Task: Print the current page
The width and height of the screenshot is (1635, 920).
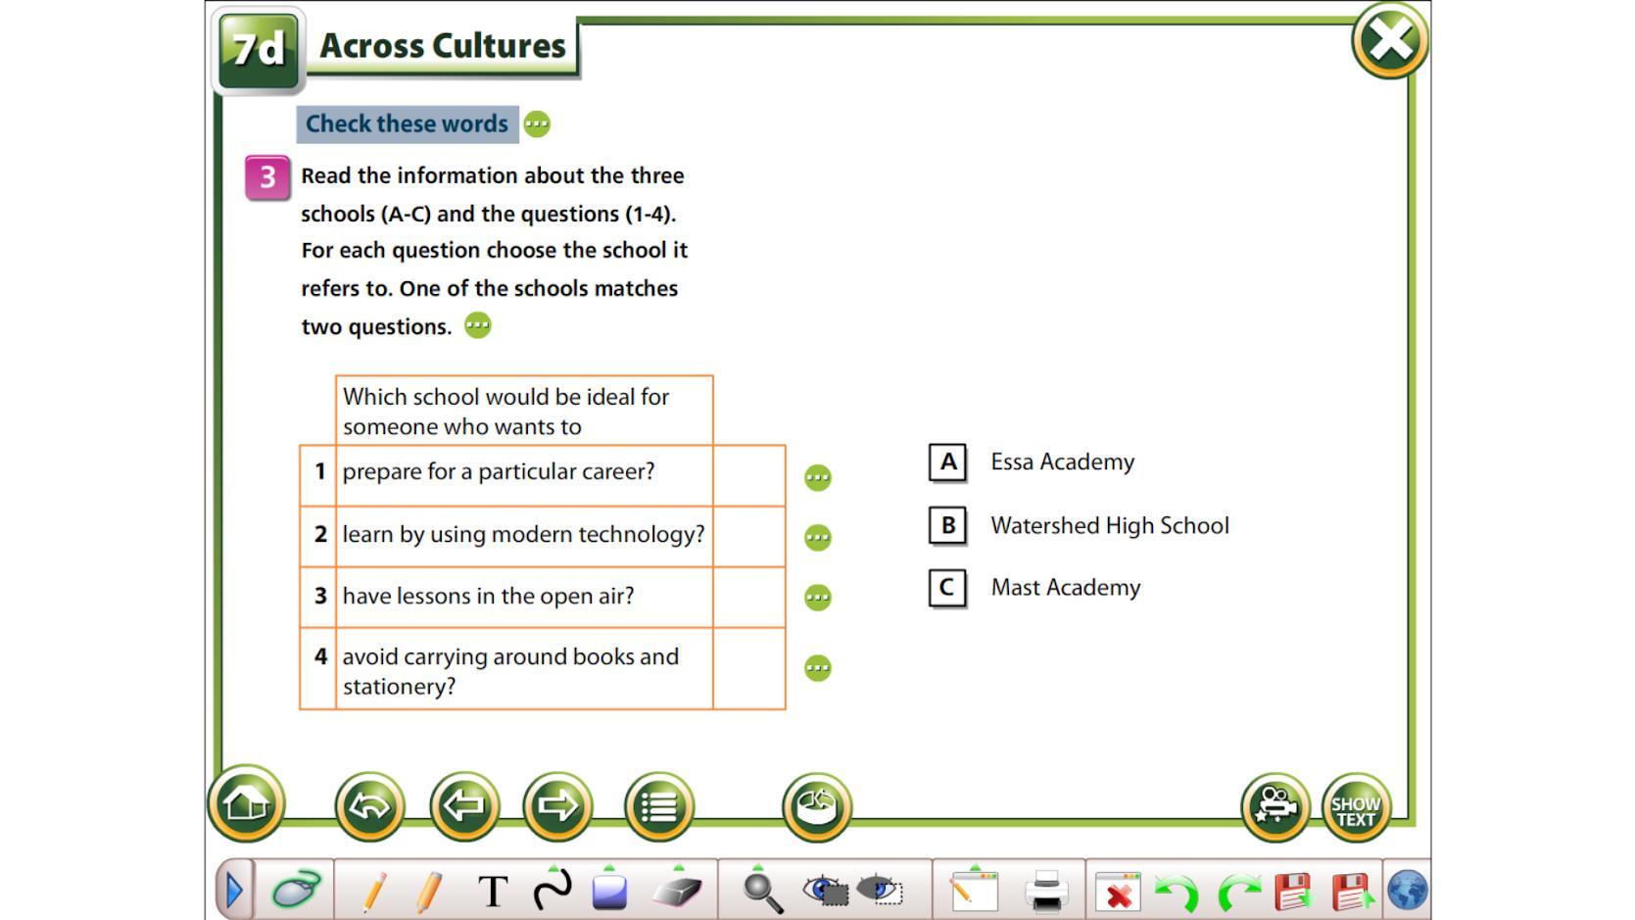Action: pyautogui.click(x=1046, y=892)
